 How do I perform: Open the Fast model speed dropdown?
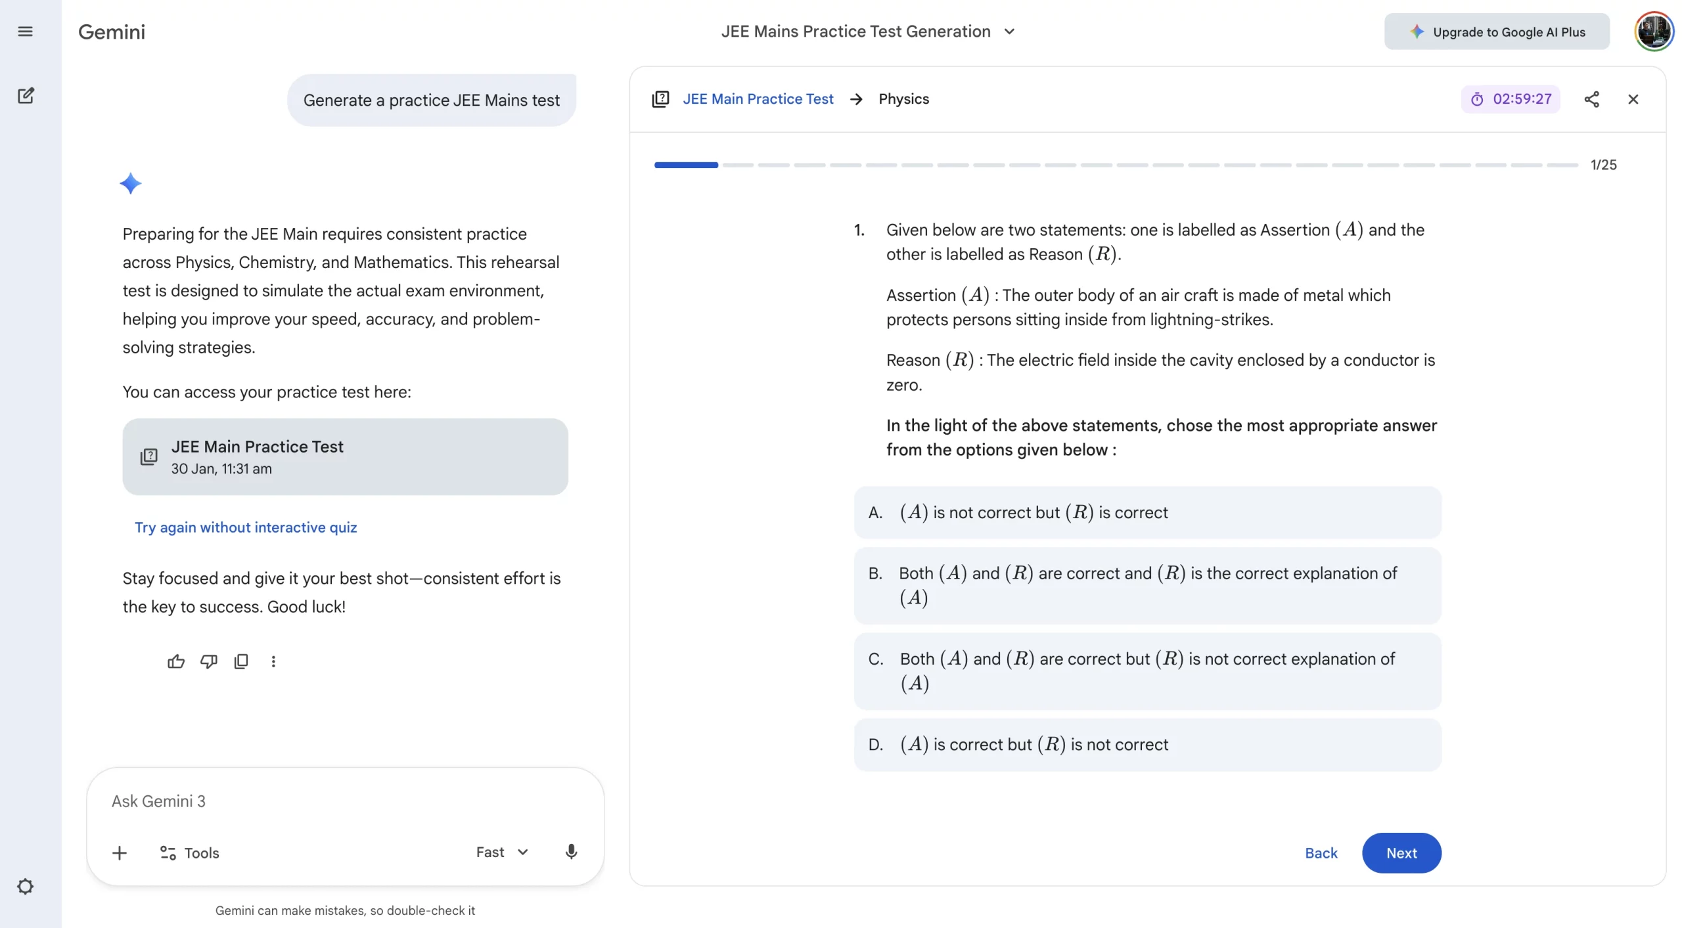click(501, 852)
